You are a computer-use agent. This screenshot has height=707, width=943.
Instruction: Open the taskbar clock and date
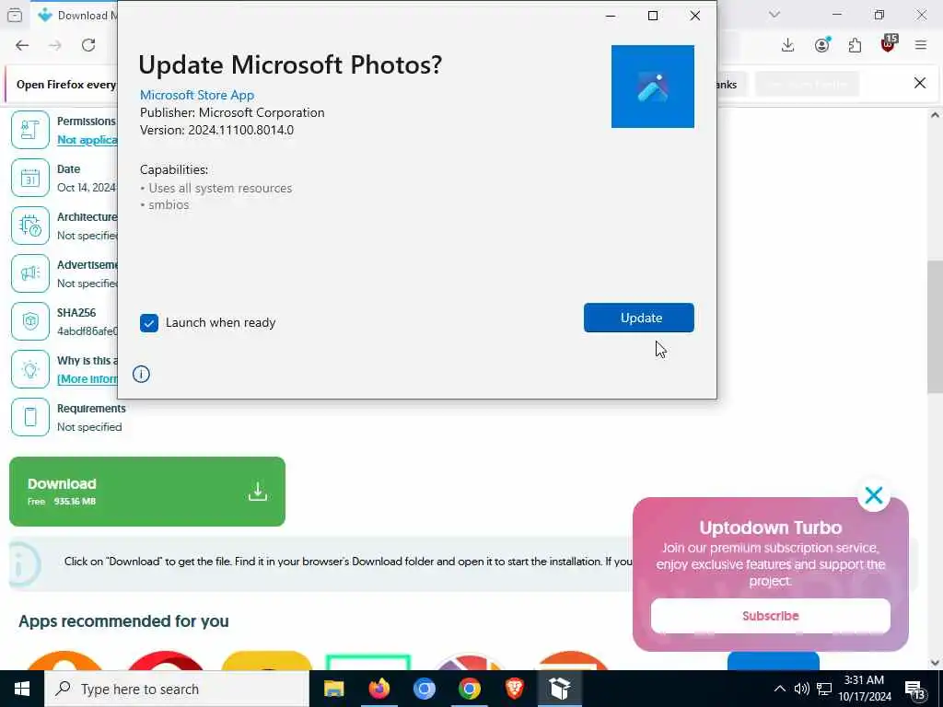click(x=864, y=689)
